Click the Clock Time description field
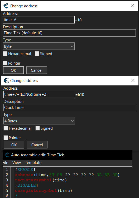The width and height of the screenshot is (139, 198). point(70,108)
